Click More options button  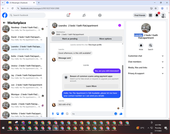(105, 39)
